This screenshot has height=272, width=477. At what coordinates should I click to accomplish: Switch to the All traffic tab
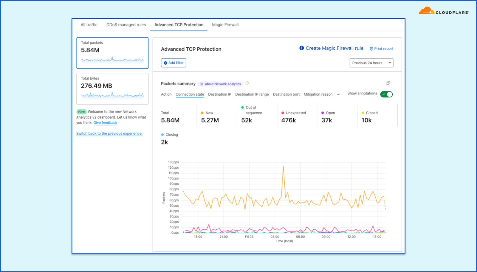pos(89,25)
